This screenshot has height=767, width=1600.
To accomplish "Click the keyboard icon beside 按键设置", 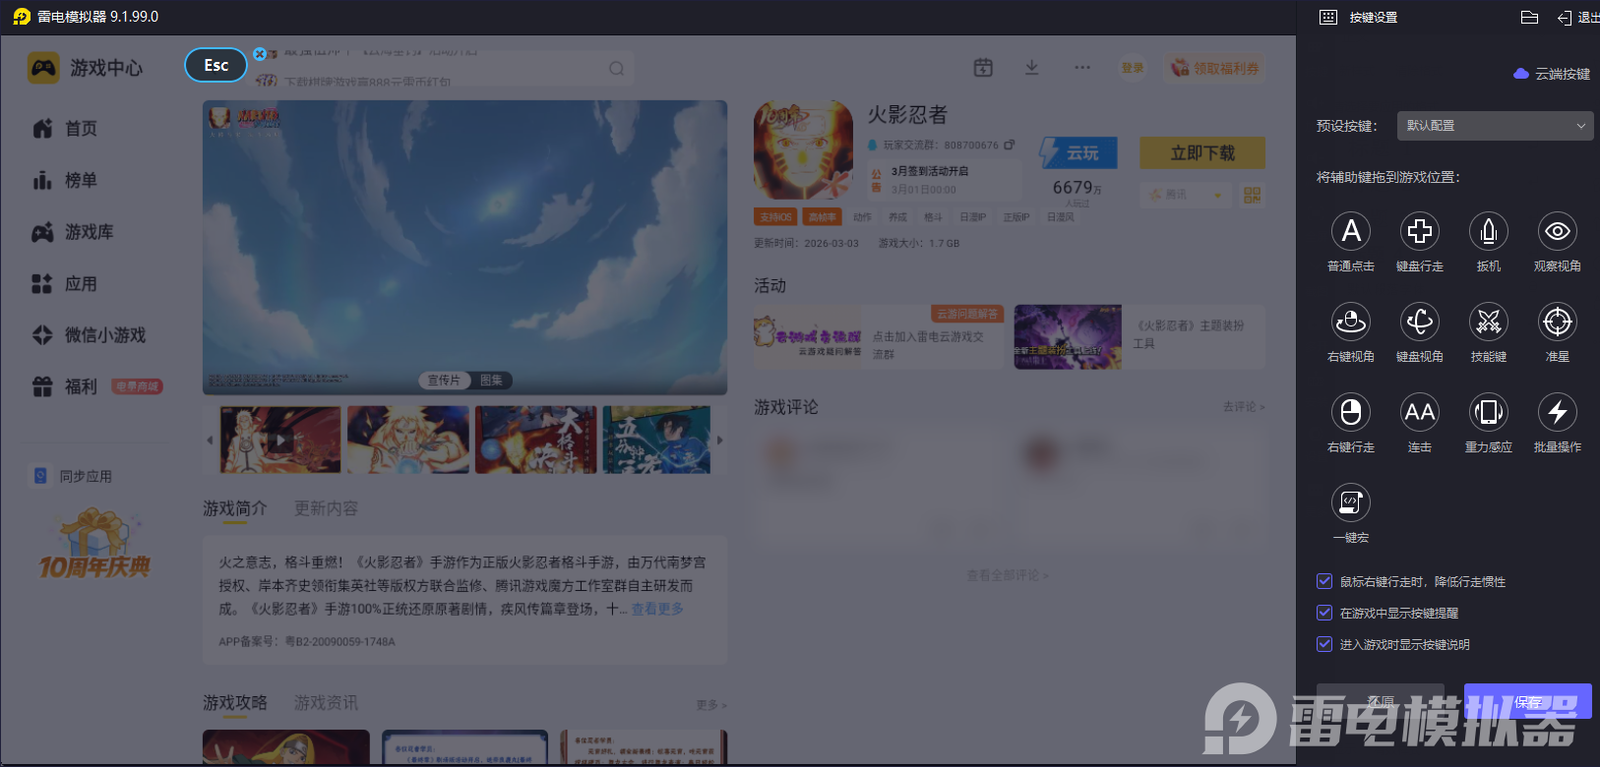I will [1328, 17].
